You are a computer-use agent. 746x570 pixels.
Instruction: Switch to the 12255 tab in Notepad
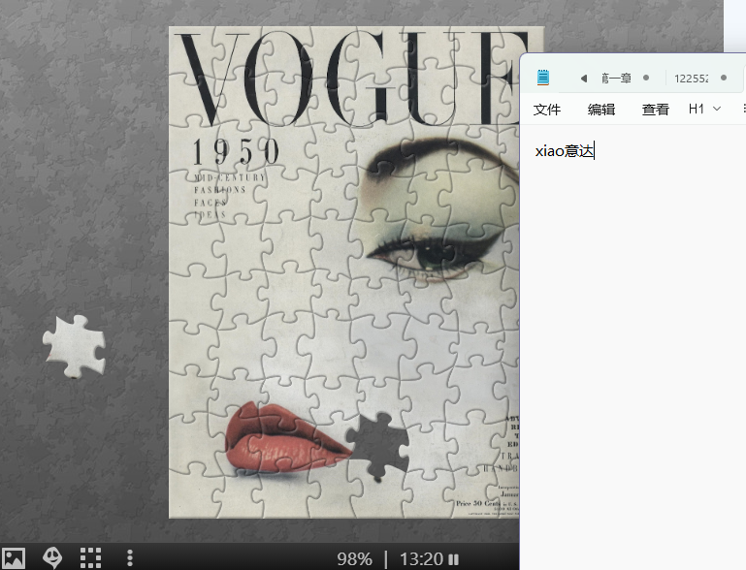point(691,79)
